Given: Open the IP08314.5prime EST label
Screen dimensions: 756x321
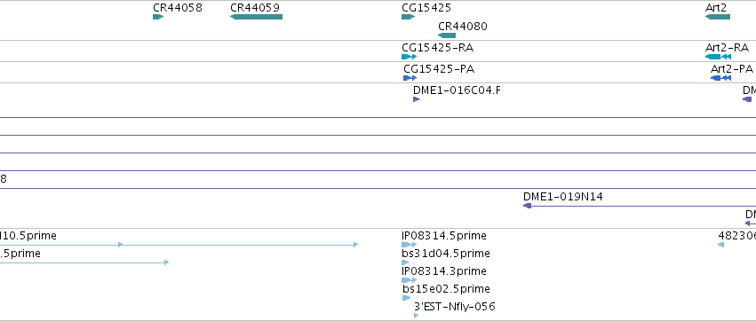Looking at the screenshot, I should point(443,236).
